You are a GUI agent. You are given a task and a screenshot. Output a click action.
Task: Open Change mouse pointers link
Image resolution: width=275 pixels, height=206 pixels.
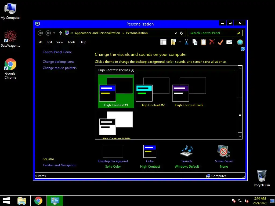[60, 68]
